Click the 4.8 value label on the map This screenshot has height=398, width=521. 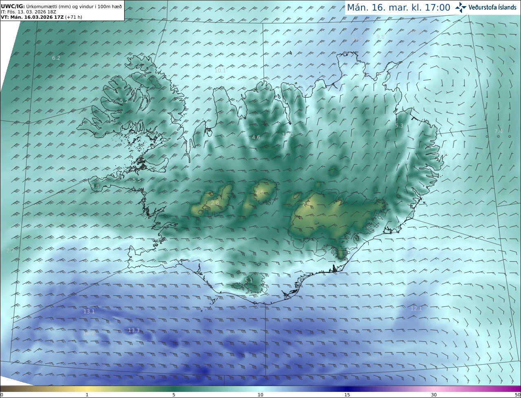[x=95, y=186]
